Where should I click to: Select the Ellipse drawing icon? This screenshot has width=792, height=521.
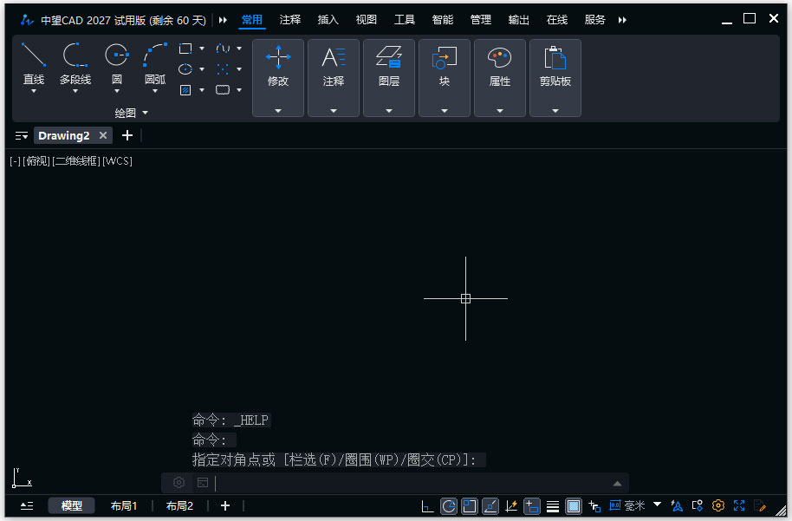tap(186, 69)
